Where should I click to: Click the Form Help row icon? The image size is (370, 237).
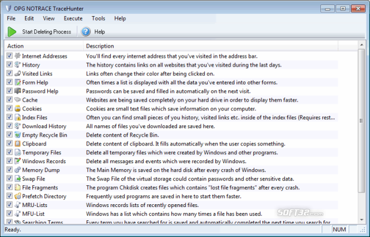18,82
